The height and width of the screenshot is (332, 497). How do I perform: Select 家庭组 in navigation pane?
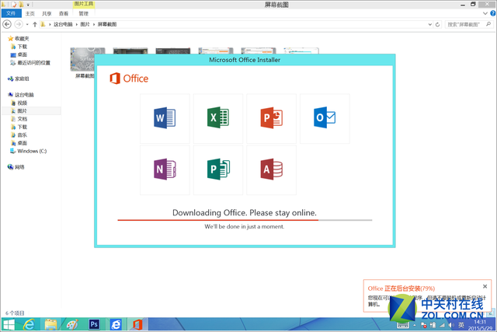[x=22, y=79]
